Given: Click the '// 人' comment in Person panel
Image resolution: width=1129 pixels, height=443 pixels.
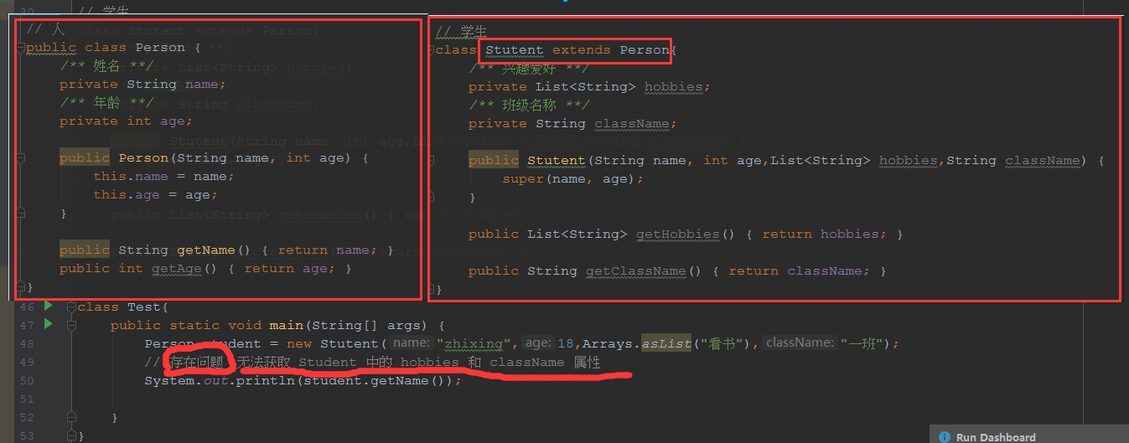Looking at the screenshot, I should click(46, 29).
